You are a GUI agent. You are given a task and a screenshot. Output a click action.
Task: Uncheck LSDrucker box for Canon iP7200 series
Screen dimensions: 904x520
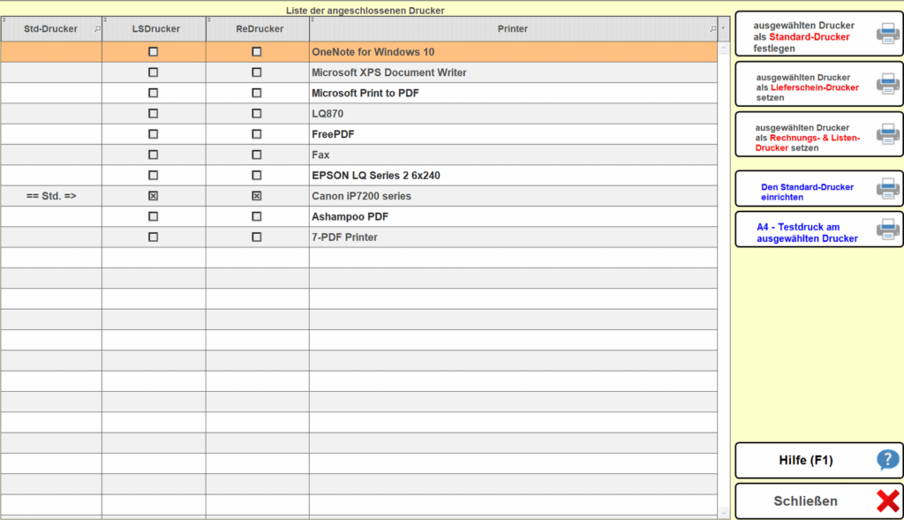pos(153,196)
